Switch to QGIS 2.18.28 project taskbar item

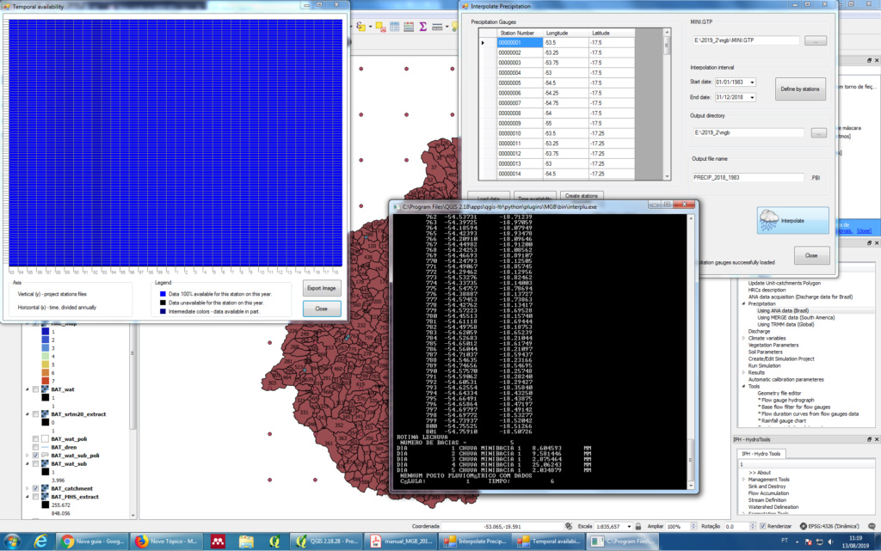pyautogui.click(x=327, y=542)
